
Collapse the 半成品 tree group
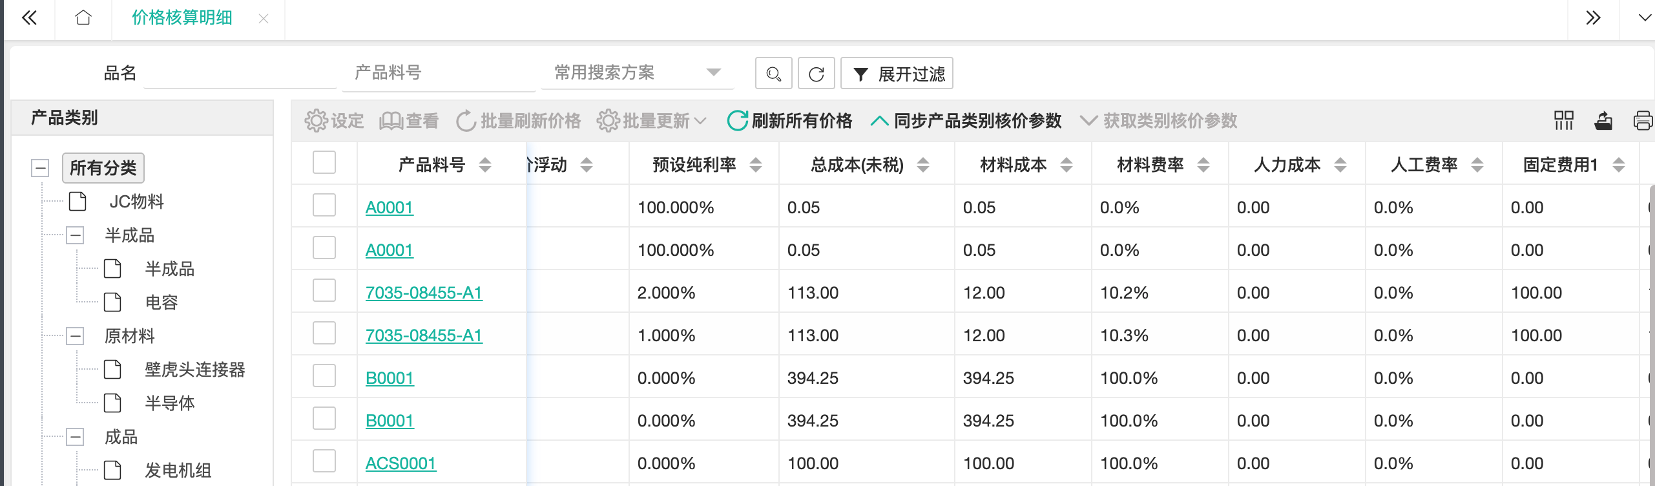76,235
